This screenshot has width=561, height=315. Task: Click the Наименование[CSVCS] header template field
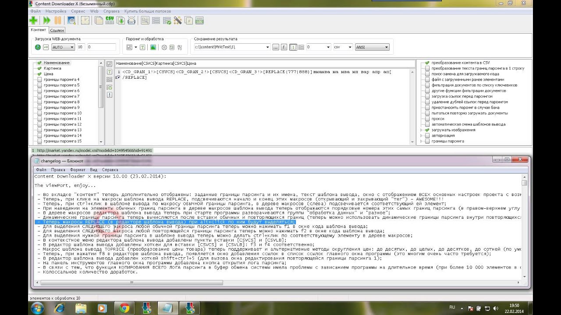264,63
